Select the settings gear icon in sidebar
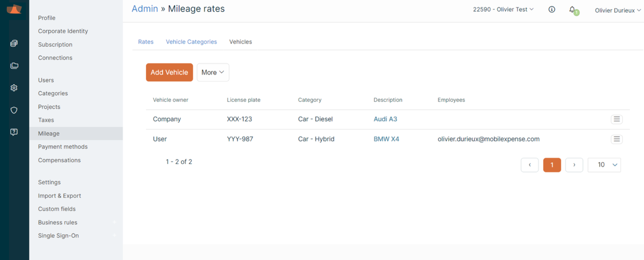 pos(14,88)
